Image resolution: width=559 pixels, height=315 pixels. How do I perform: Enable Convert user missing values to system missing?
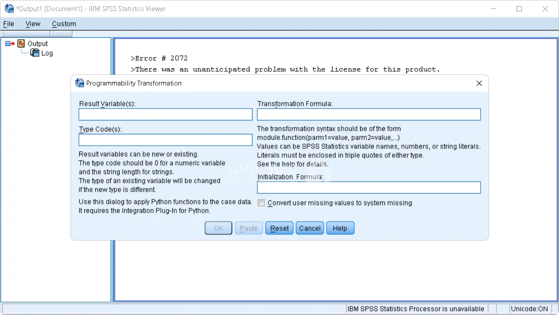pyautogui.click(x=261, y=203)
